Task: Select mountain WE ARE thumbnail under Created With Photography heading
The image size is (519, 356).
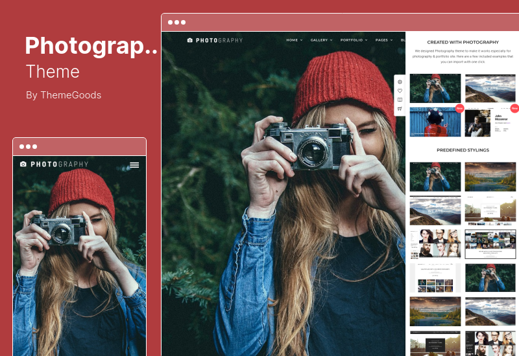Action: coord(490,89)
